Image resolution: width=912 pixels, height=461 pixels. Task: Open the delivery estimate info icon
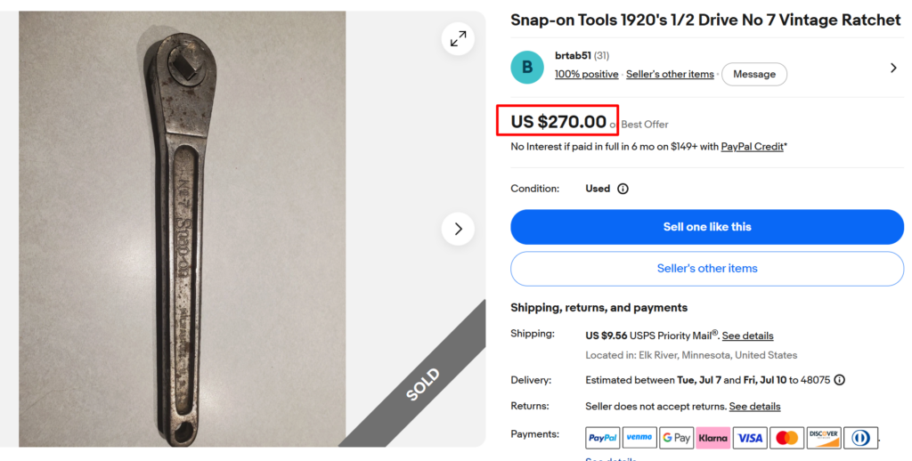point(839,380)
